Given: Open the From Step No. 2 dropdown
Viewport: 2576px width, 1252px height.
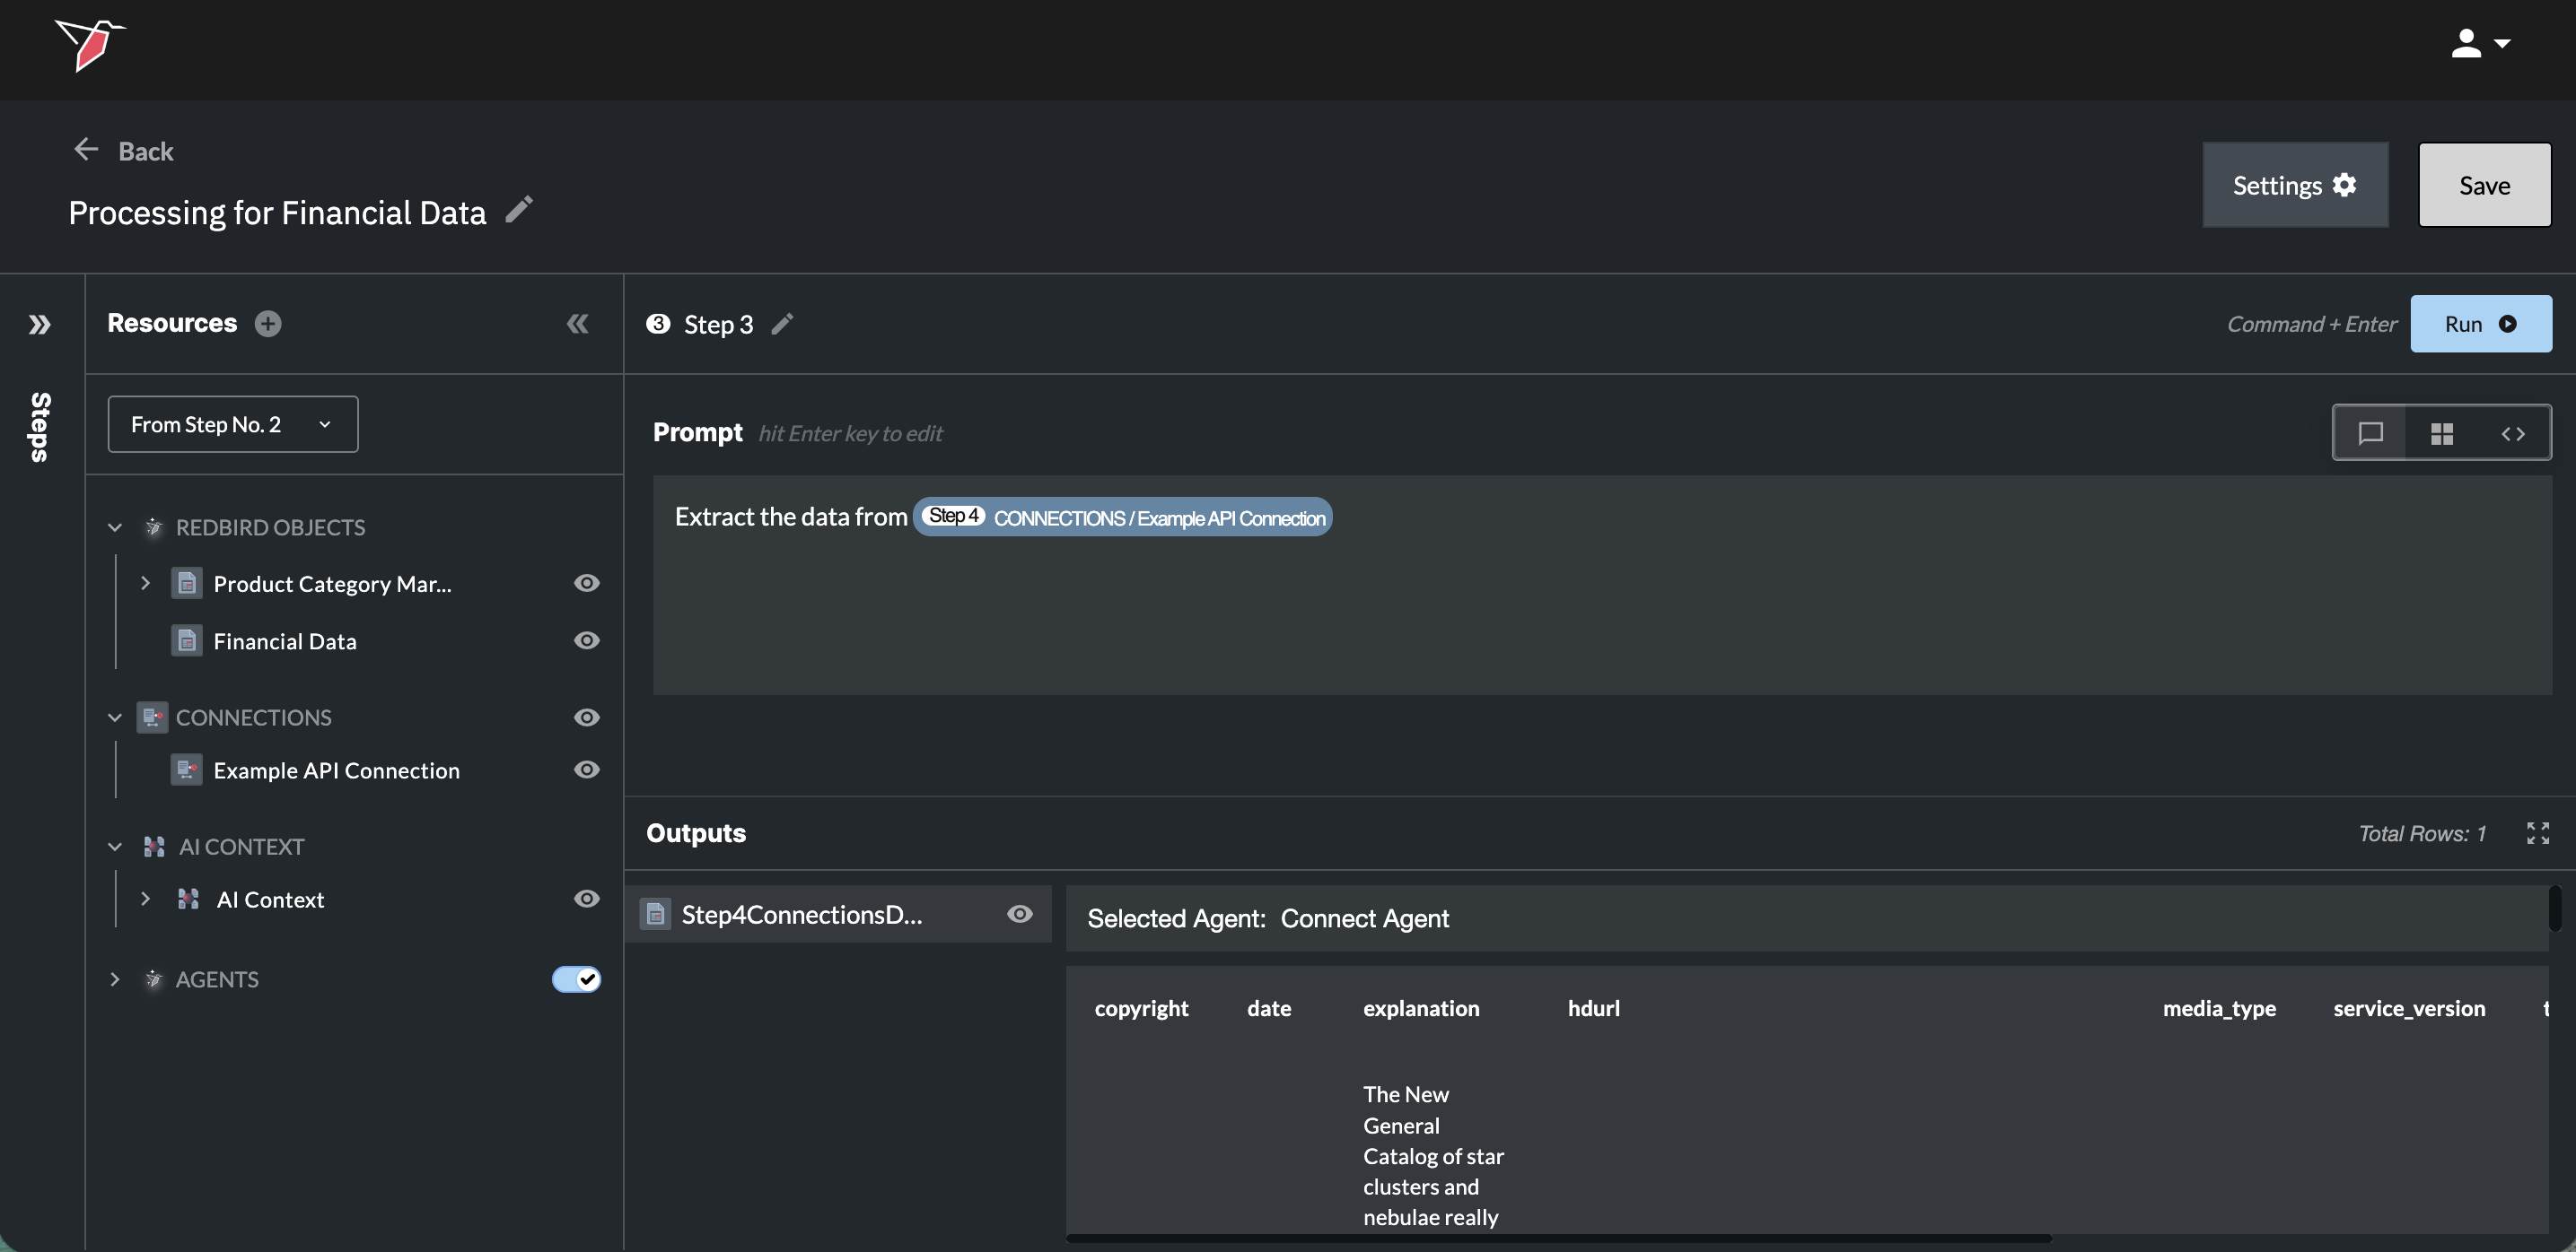Looking at the screenshot, I should pyautogui.click(x=233, y=423).
